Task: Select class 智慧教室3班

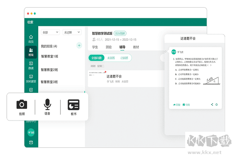Action: tap(49, 82)
